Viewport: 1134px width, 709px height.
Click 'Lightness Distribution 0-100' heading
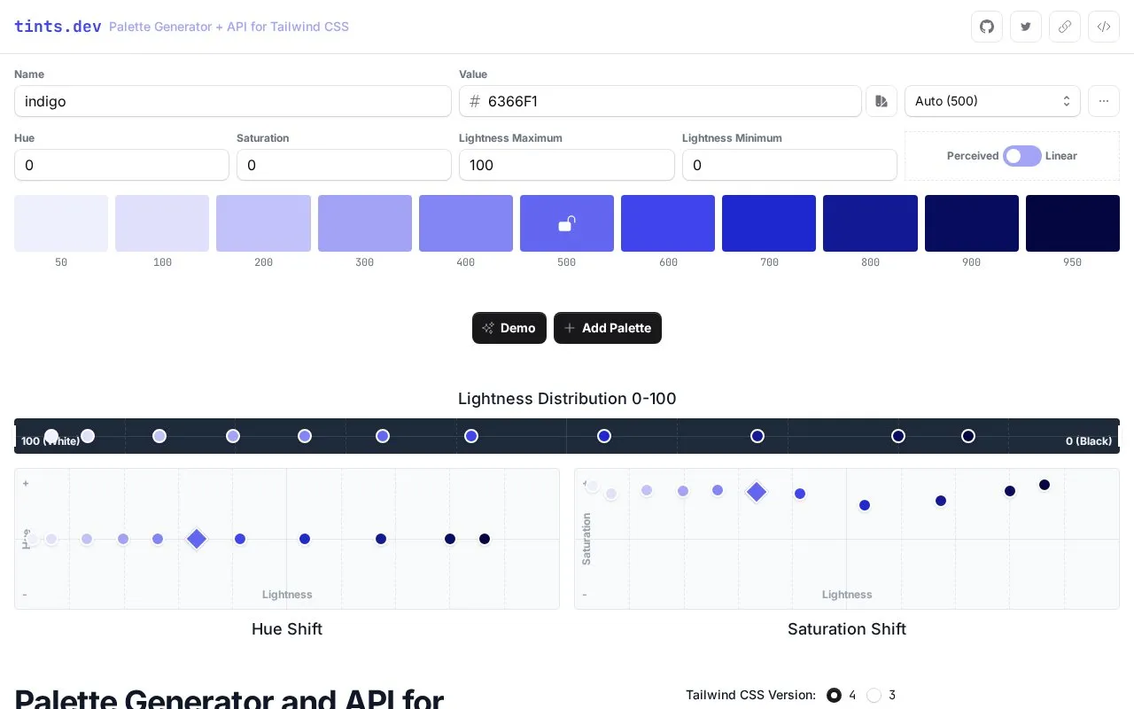(567, 399)
